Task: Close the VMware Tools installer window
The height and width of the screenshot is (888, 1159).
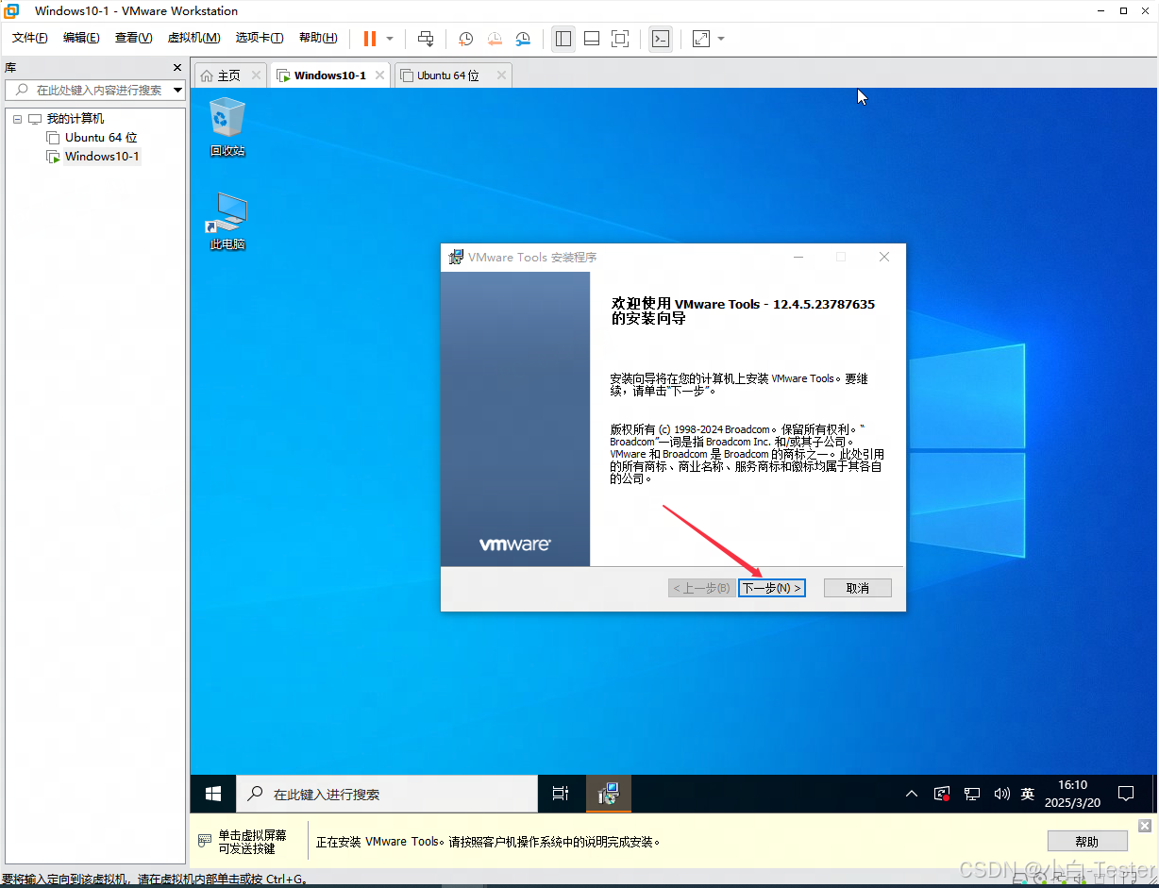Action: click(x=883, y=257)
